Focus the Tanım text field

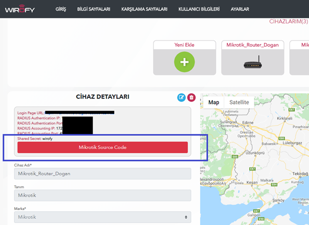pyautogui.click(x=102, y=195)
